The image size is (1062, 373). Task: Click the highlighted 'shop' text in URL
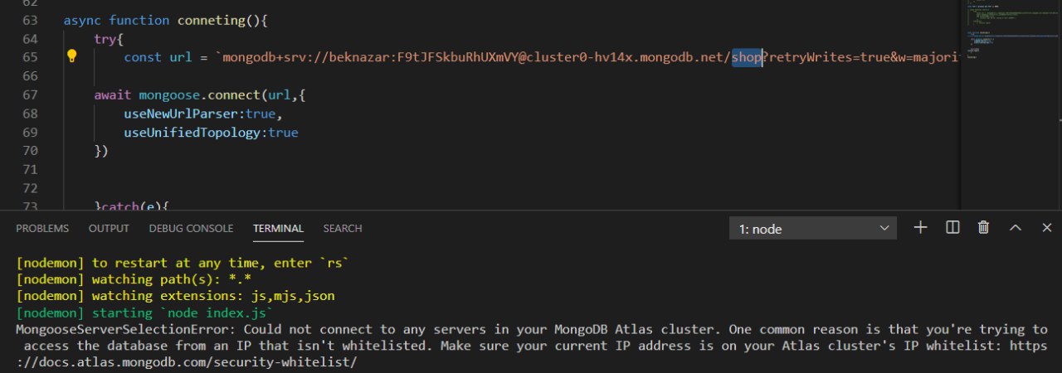click(747, 57)
